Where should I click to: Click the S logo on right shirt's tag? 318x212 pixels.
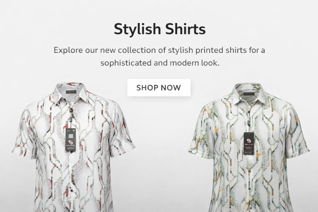[249, 141]
